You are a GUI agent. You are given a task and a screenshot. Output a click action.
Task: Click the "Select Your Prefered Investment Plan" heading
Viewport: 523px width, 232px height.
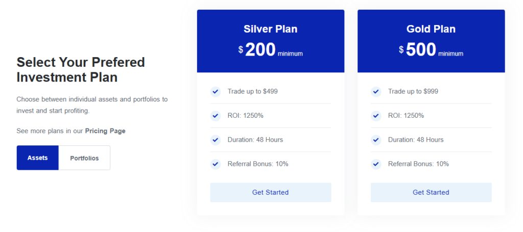coord(81,70)
